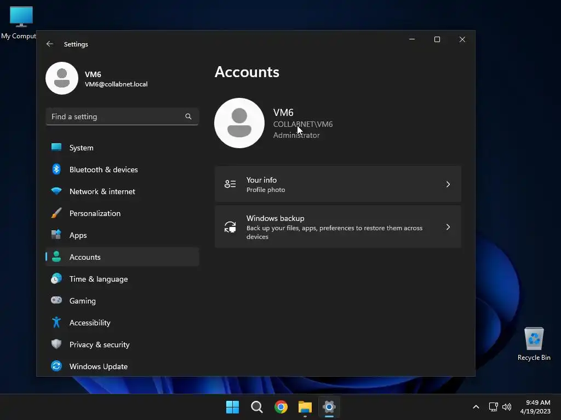Close the Settings window
This screenshot has height=420, width=561.
click(x=462, y=39)
